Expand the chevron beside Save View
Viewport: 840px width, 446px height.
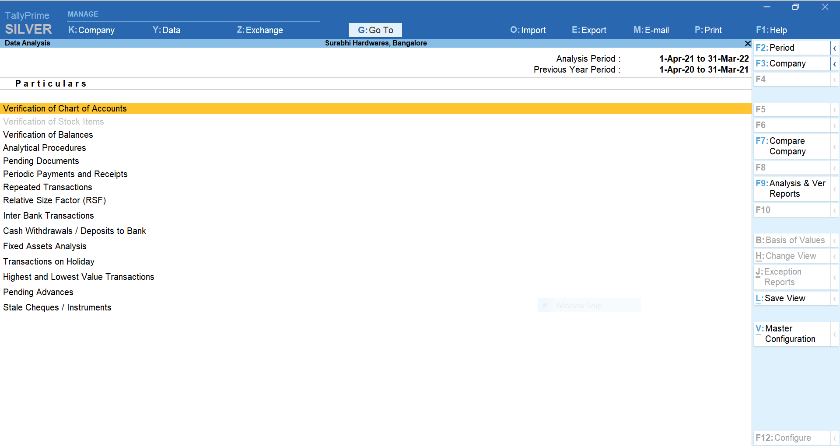coord(834,299)
